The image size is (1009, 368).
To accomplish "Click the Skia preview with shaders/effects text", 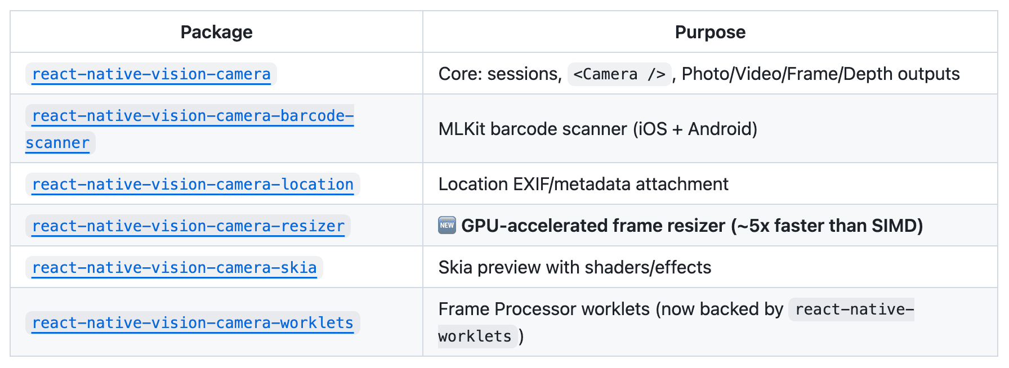I will pyautogui.click(x=574, y=268).
